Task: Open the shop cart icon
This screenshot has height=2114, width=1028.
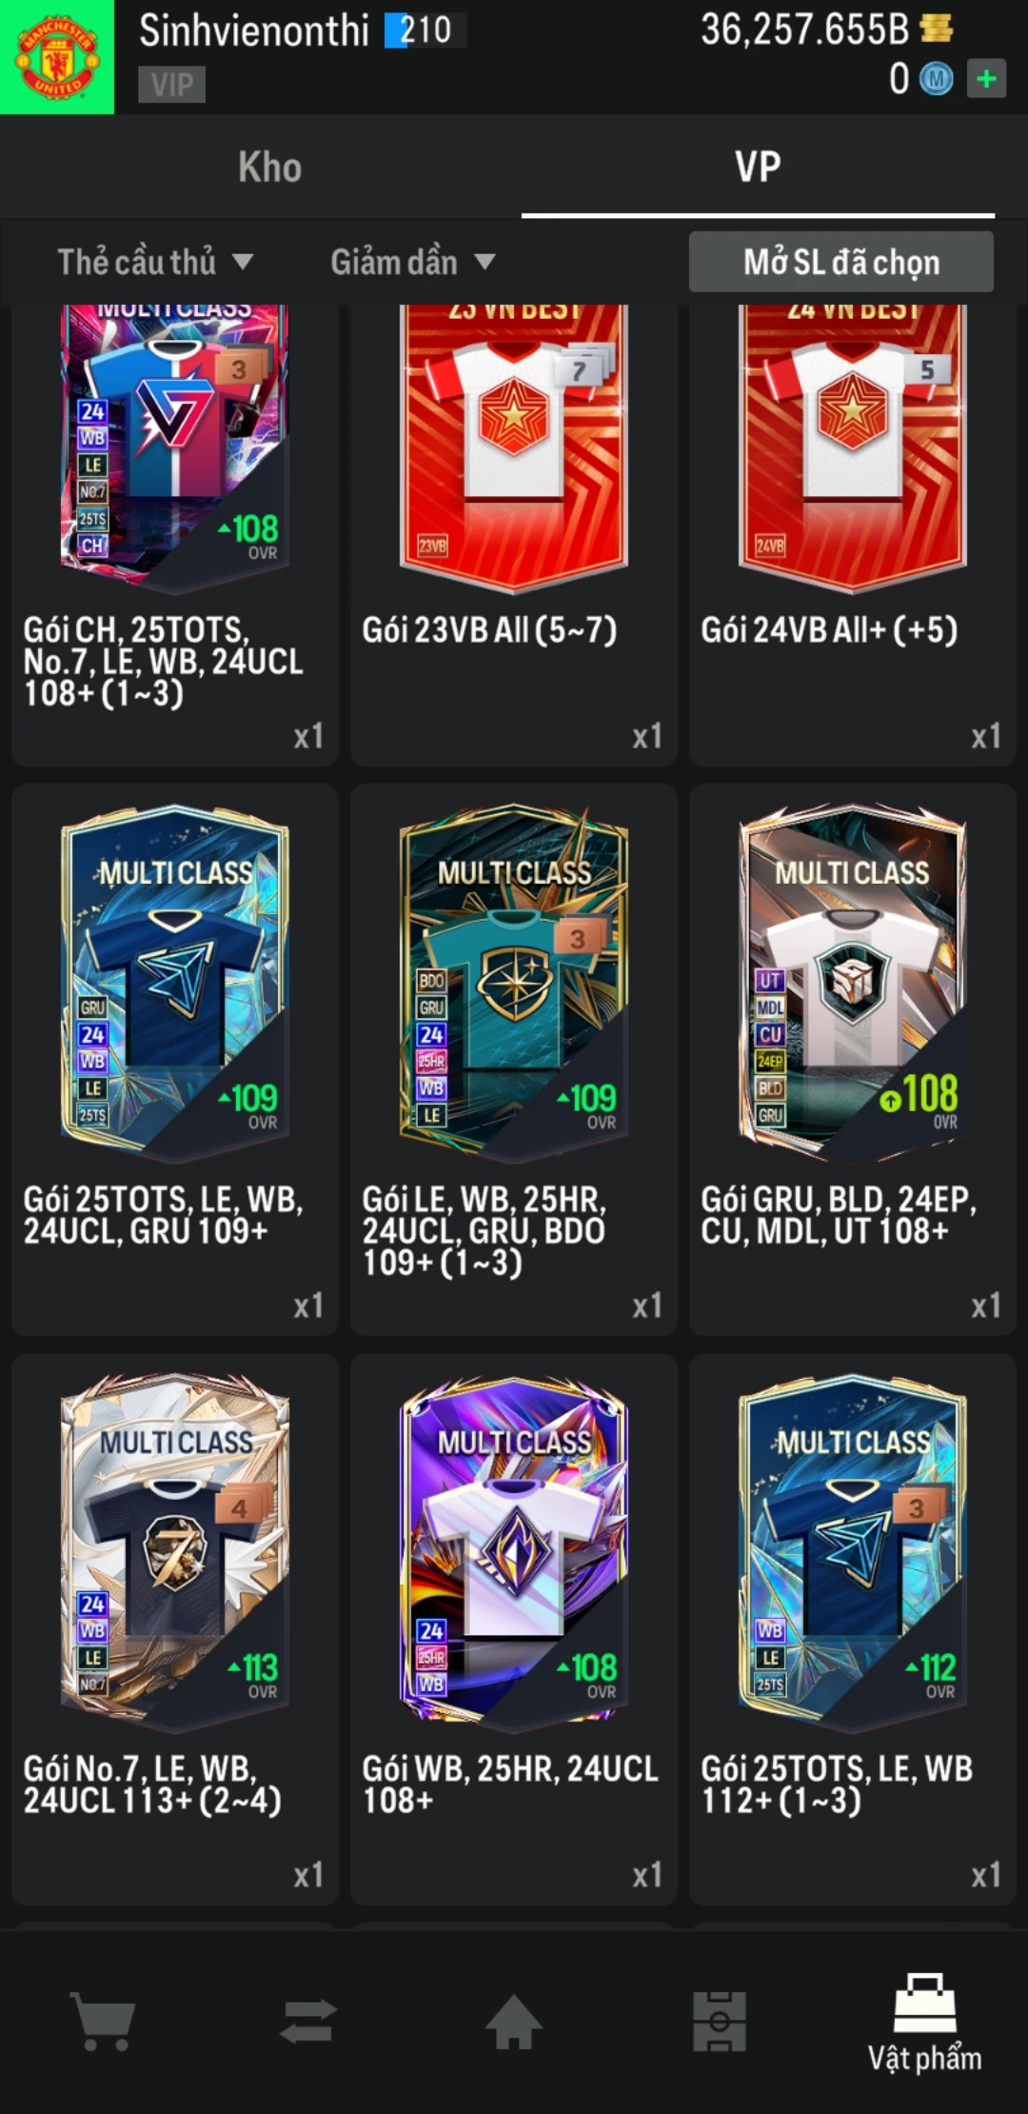Action: (x=103, y=2022)
